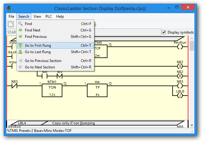This screenshot has height=142, width=203.
Task: Select the %I5 rising edge contact
Action: (60, 76)
